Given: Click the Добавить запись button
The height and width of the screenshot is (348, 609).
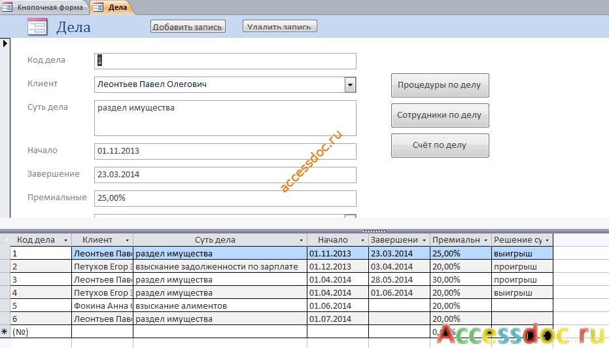Looking at the screenshot, I should click(188, 26).
